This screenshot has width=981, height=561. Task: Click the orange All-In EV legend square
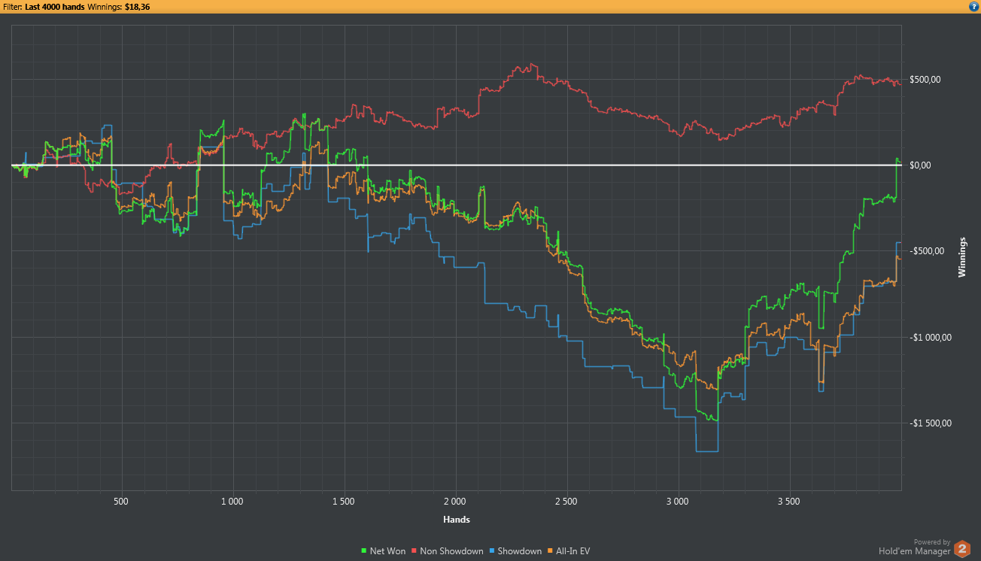click(550, 551)
